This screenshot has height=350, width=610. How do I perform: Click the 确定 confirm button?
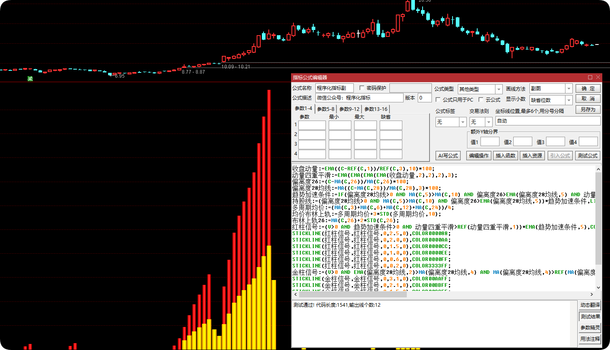[x=588, y=88]
